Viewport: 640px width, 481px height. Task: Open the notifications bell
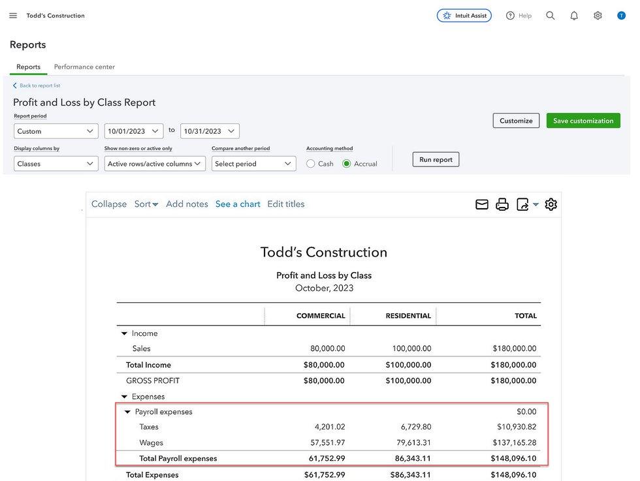click(574, 16)
